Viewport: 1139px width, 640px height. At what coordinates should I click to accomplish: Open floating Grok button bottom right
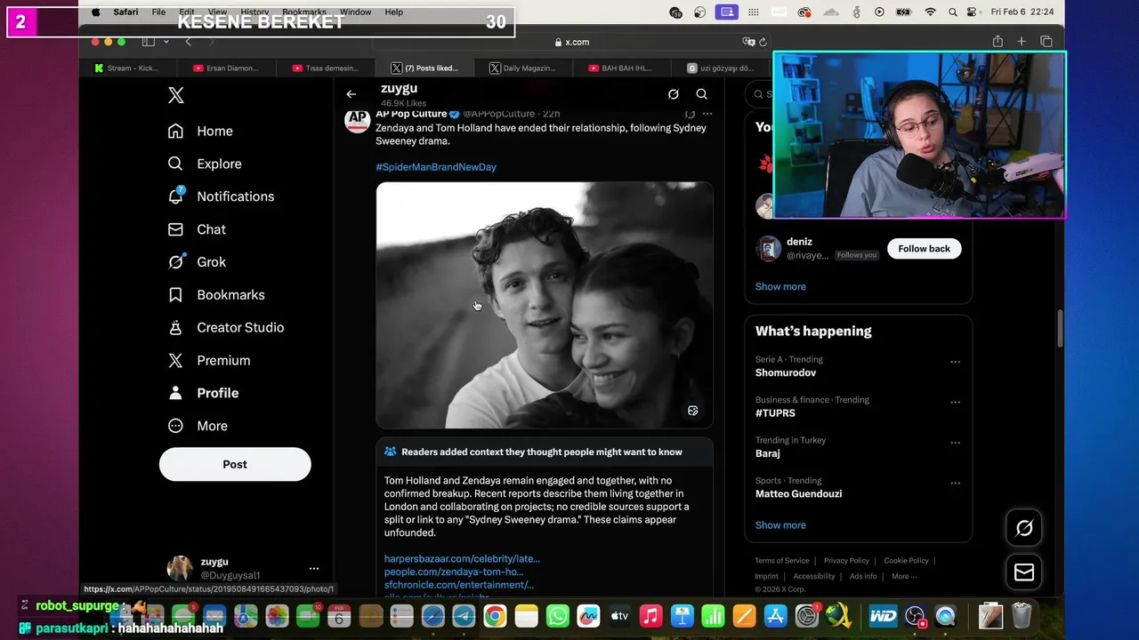[1024, 529]
